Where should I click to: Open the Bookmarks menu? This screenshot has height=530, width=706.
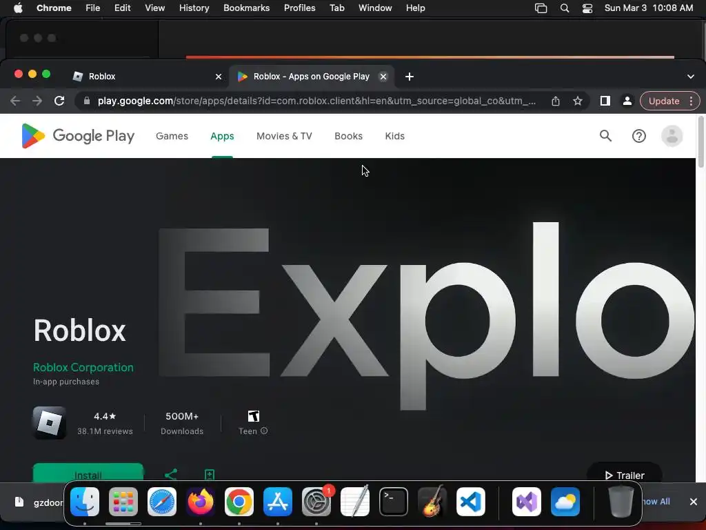[x=247, y=8]
